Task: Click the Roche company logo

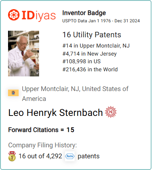Action: 70,156
